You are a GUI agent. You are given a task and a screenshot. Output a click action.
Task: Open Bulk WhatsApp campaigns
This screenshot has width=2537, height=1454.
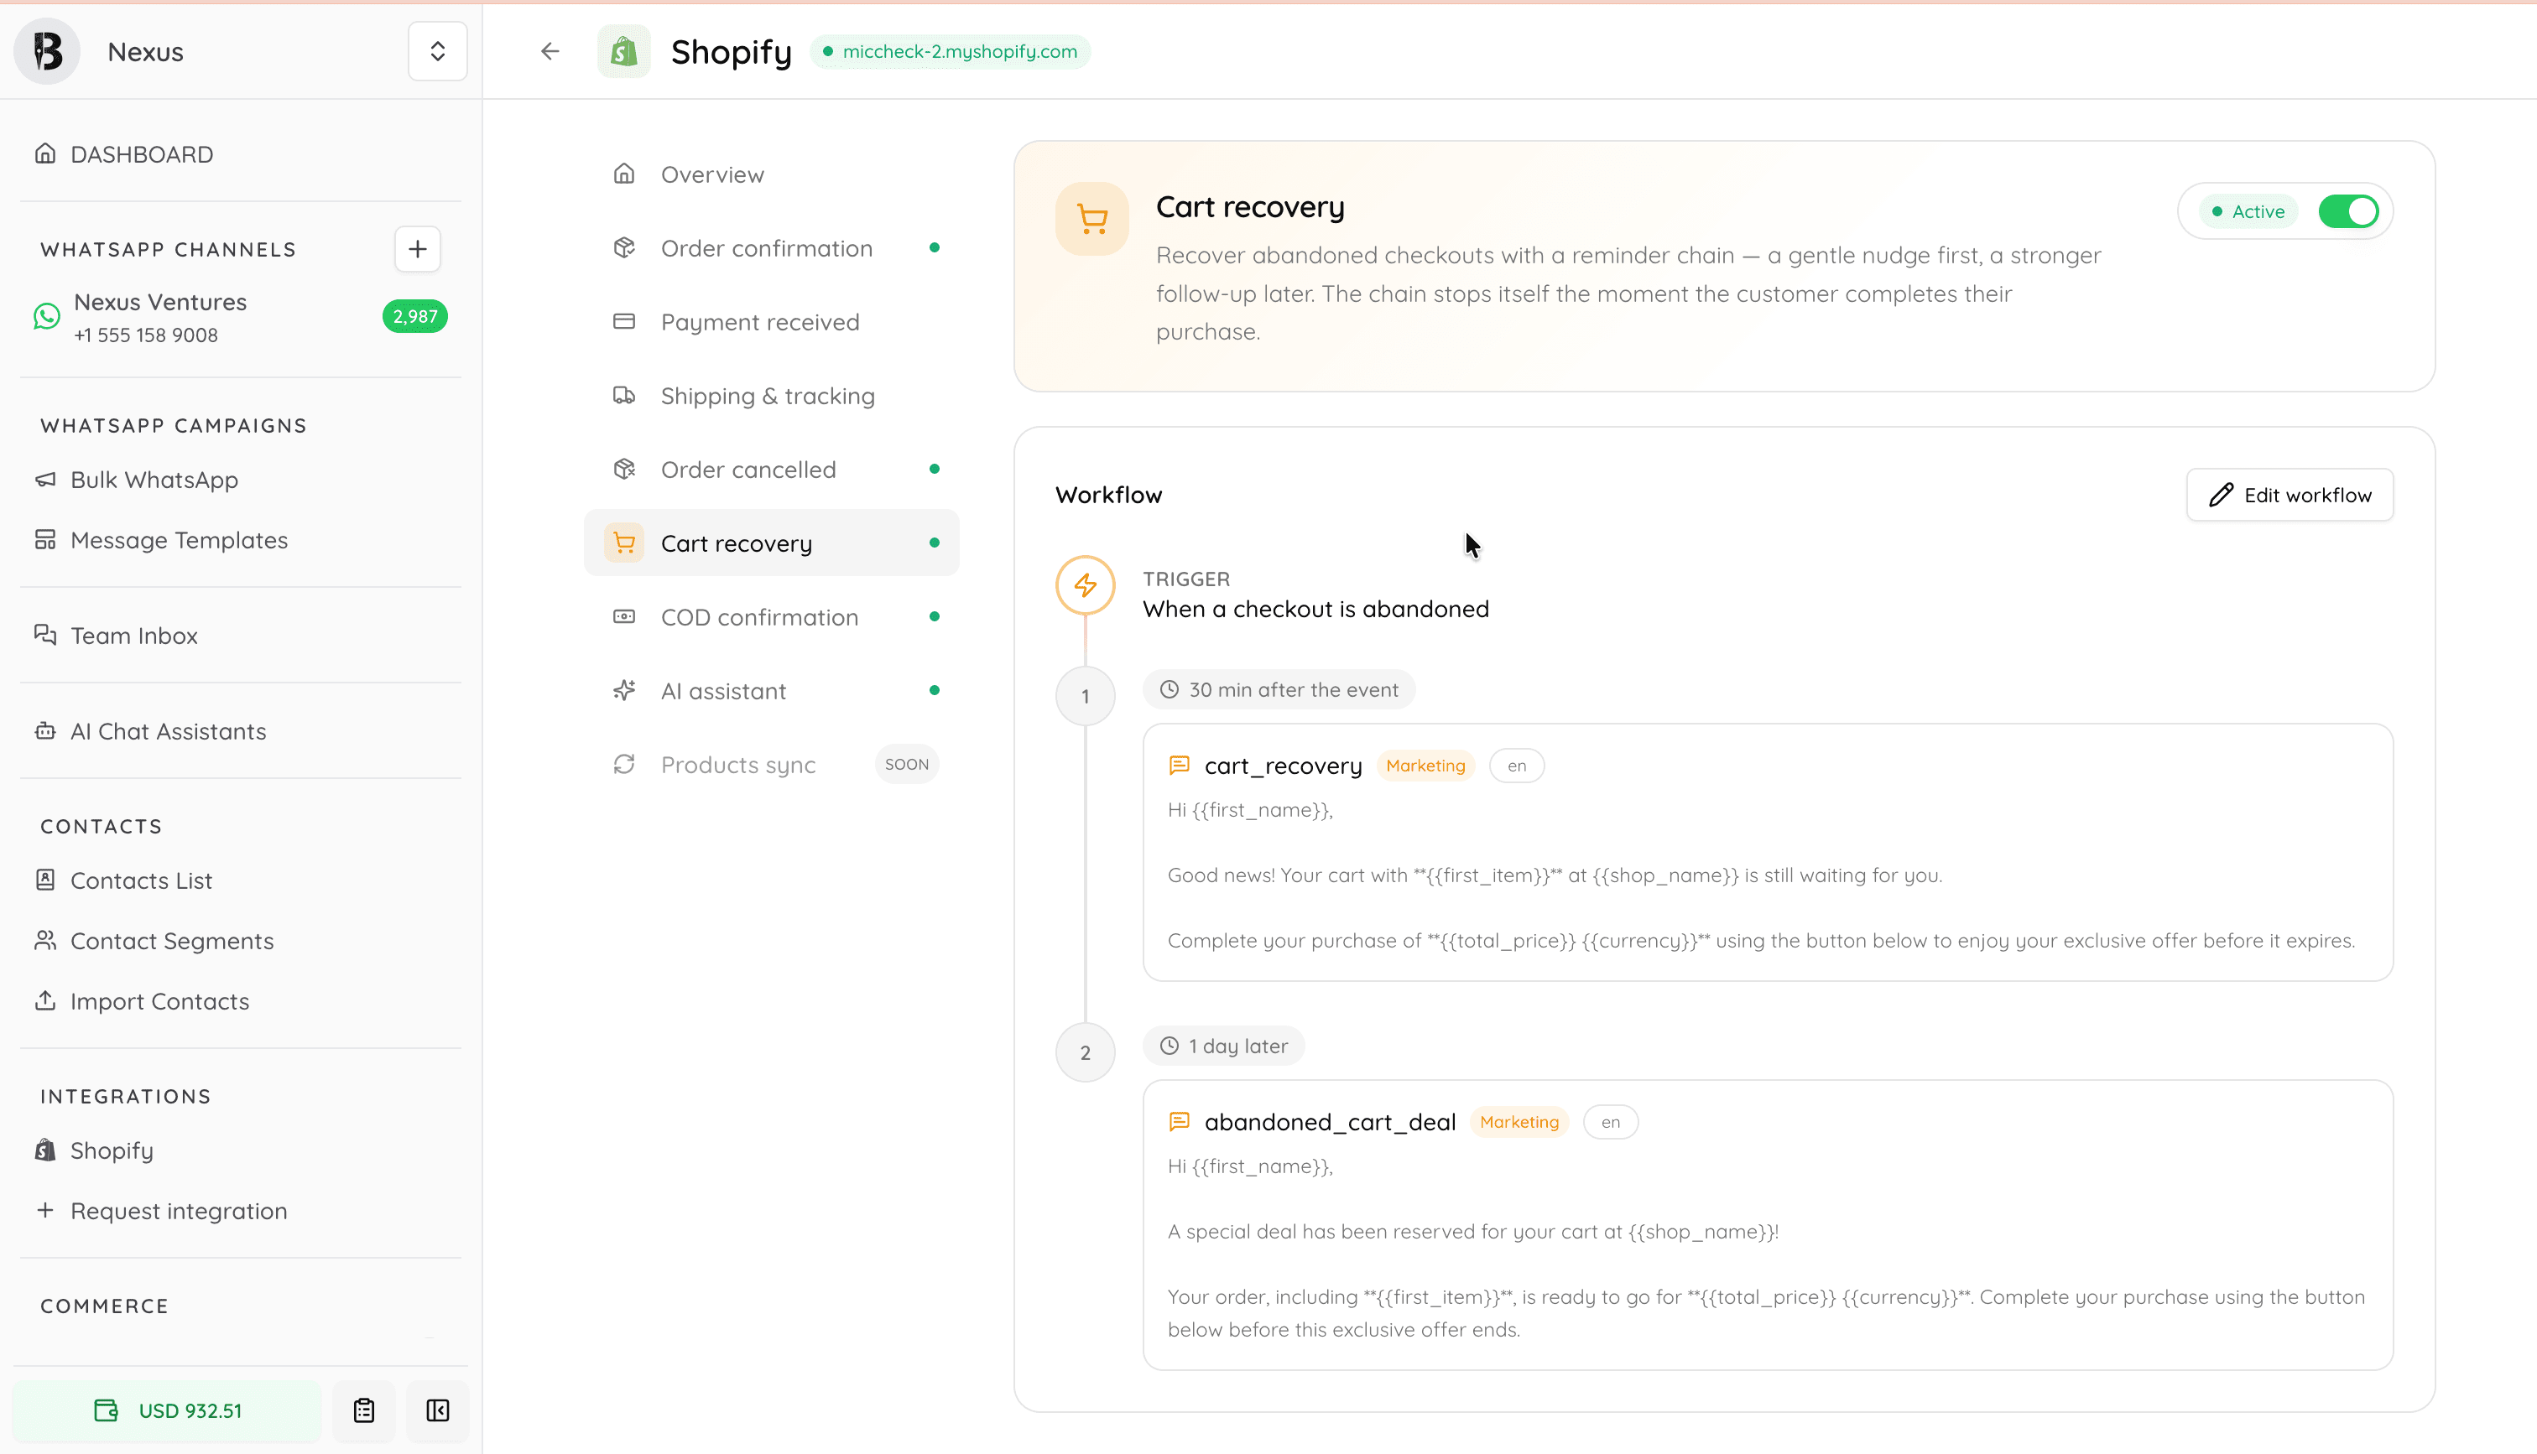click(154, 480)
